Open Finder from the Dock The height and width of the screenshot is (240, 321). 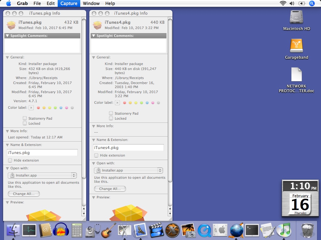pos(13,230)
